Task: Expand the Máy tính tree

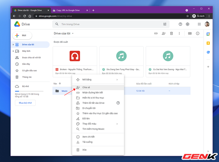Action: pyautogui.click(x=13, y=51)
